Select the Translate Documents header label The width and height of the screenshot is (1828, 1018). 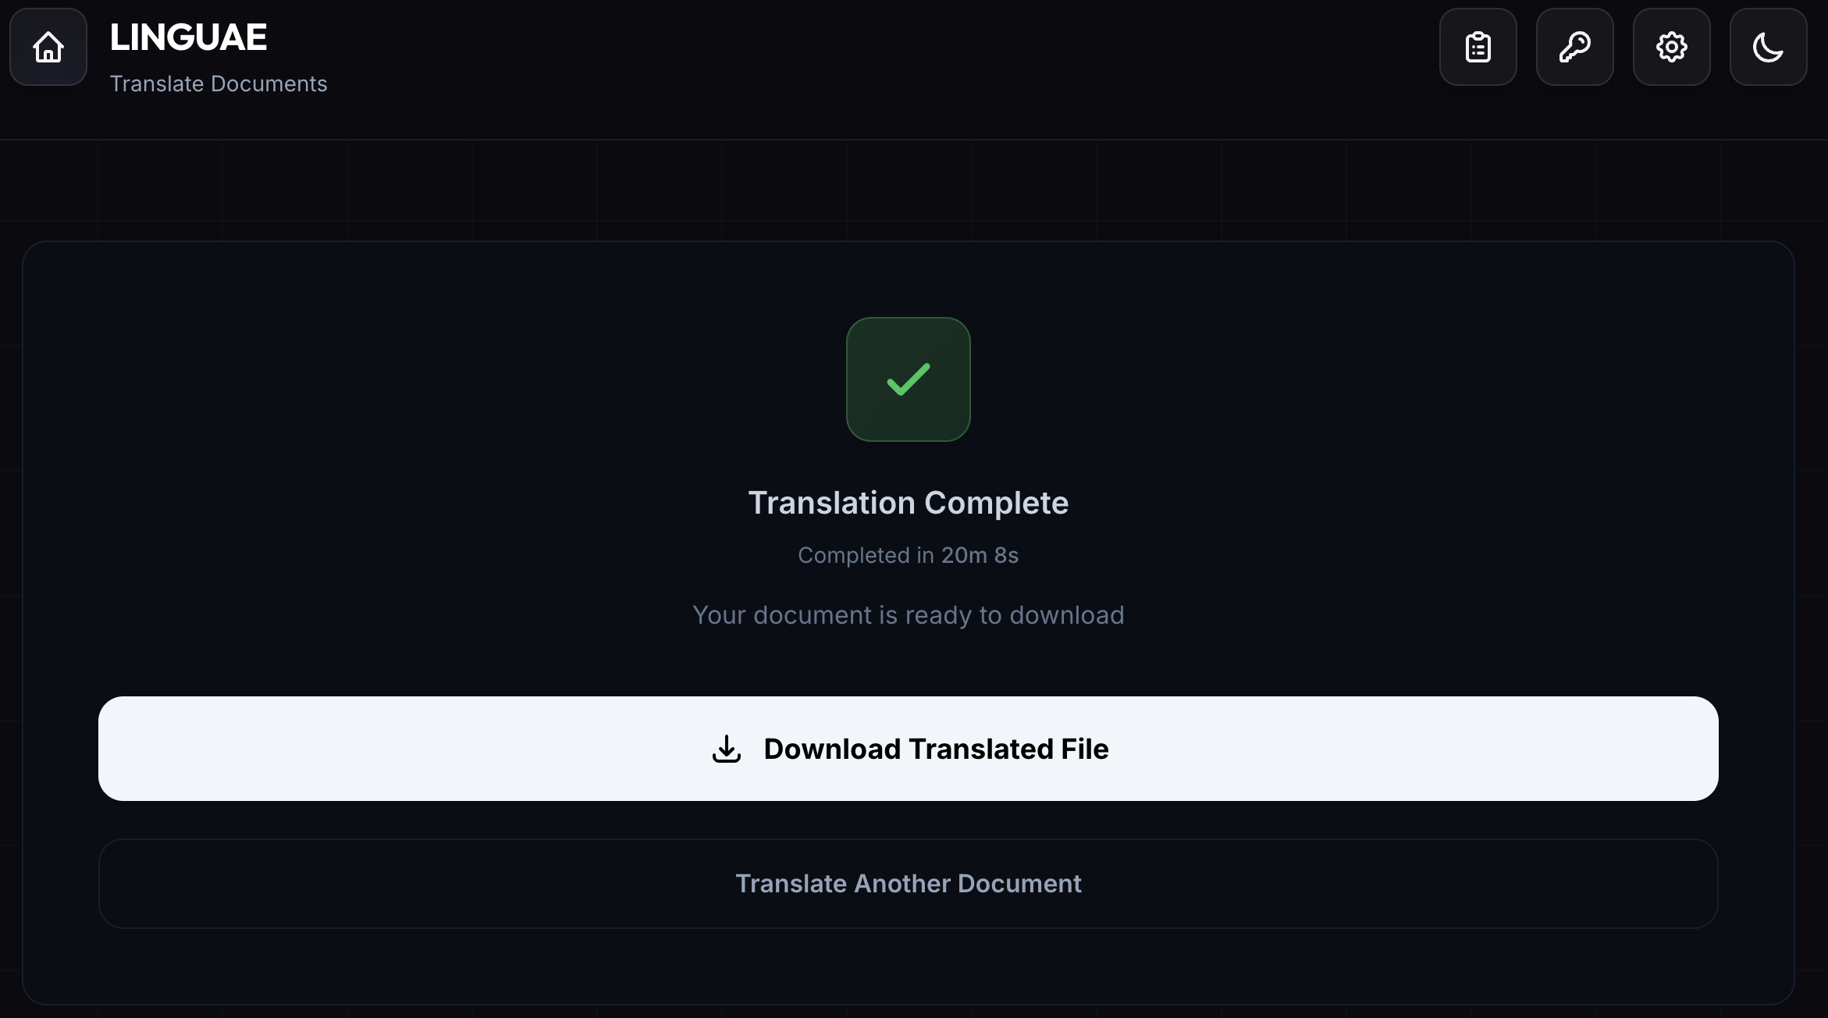[x=218, y=84]
